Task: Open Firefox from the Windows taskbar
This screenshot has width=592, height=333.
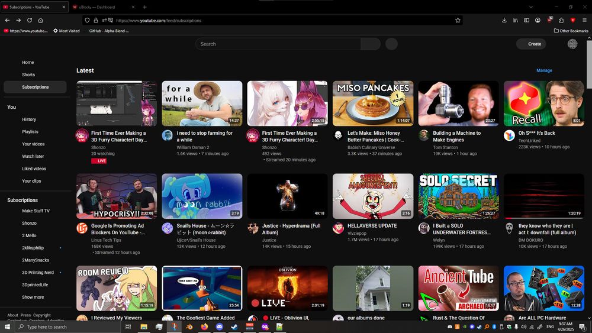Action: [204, 326]
